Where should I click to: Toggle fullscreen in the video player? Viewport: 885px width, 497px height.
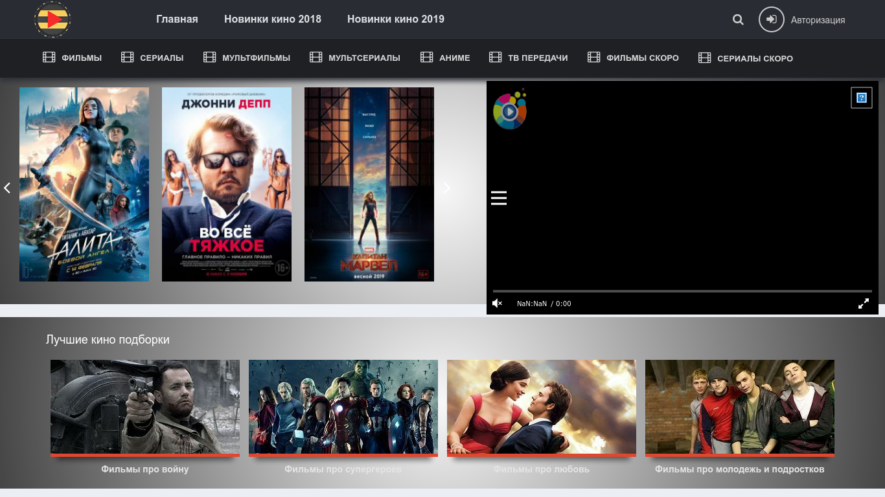click(864, 304)
